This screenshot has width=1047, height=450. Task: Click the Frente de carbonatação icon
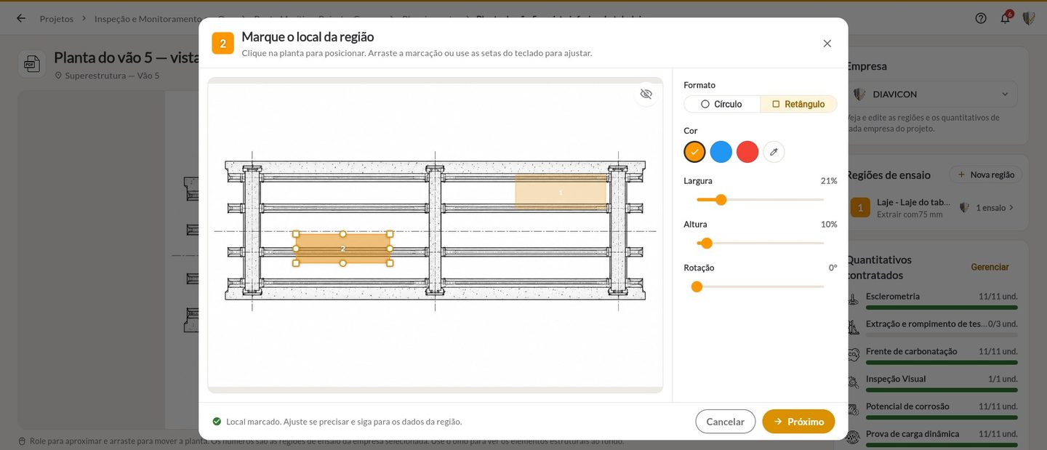[854, 355]
